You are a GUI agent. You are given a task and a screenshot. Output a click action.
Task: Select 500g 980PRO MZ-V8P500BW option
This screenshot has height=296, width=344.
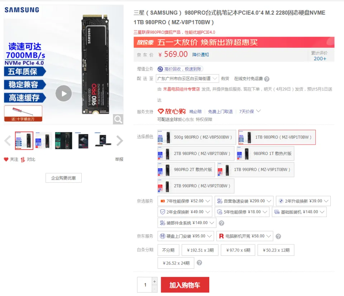pyautogui.click(x=197, y=137)
